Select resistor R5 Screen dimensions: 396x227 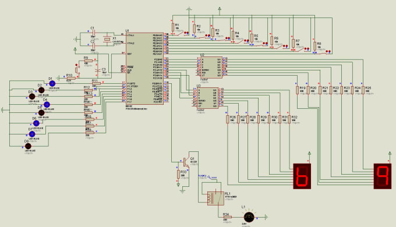click(252, 38)
